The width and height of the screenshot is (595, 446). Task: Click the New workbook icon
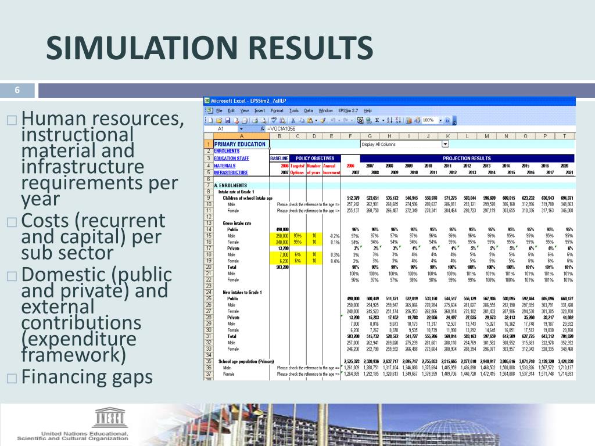coord(210,121)
